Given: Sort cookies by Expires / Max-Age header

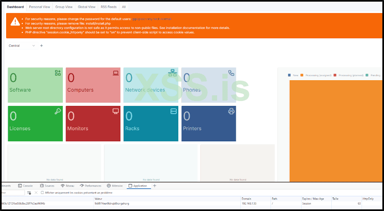Looking at the screenshot, I should tap(316, 199).
